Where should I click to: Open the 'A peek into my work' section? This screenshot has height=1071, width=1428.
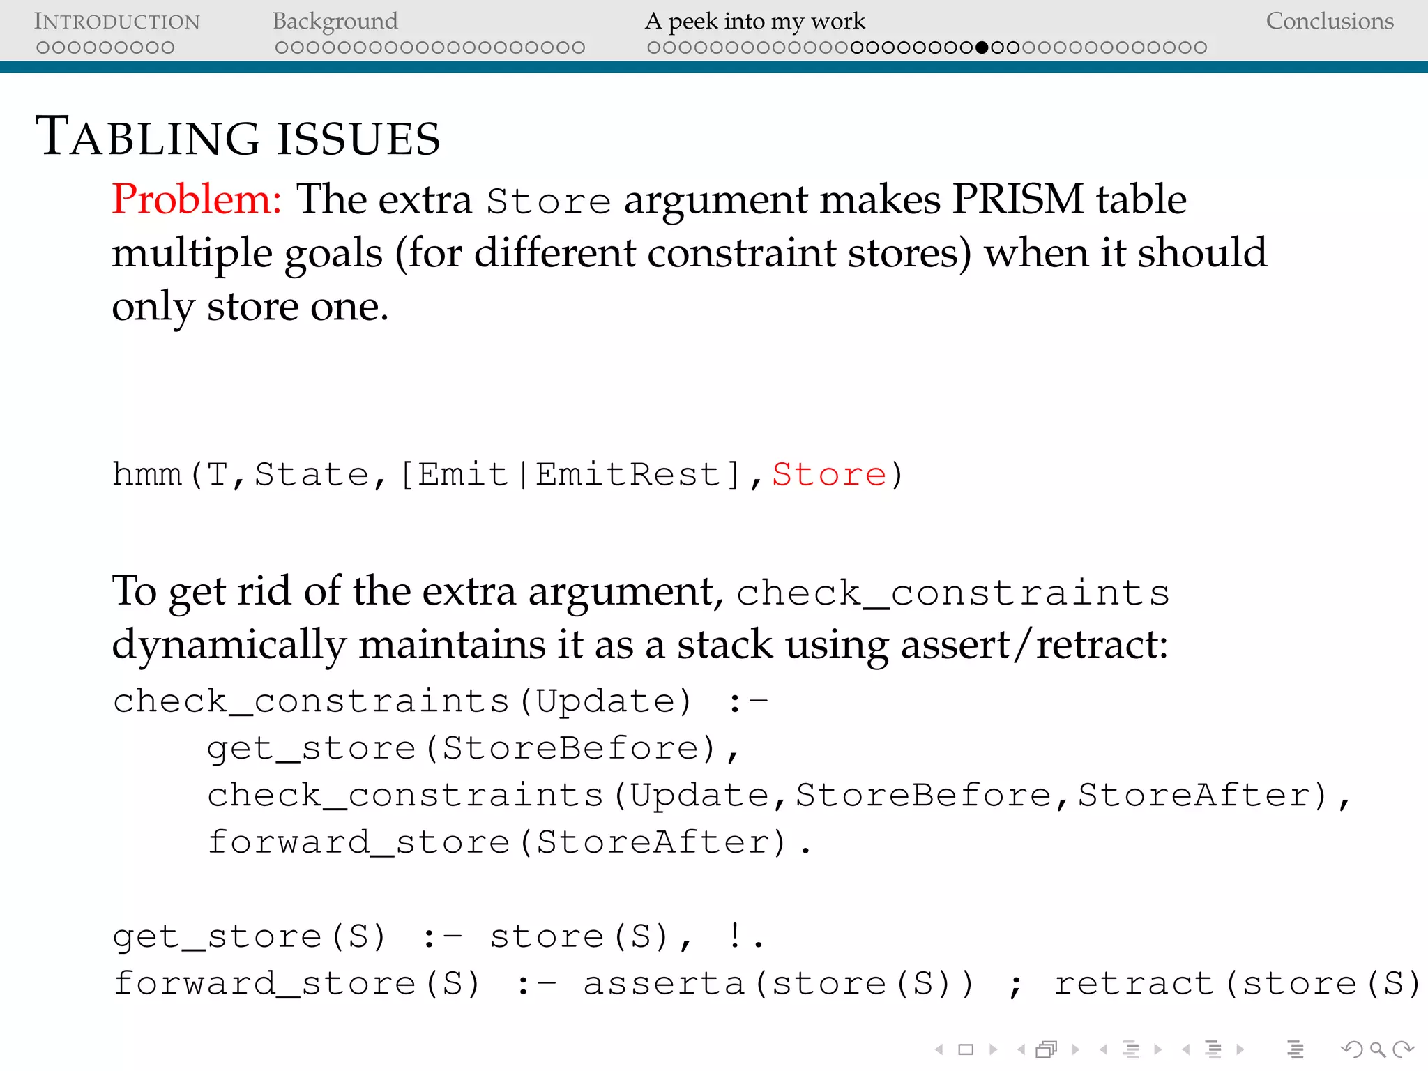pyautogui.click(x=755, y=22)
